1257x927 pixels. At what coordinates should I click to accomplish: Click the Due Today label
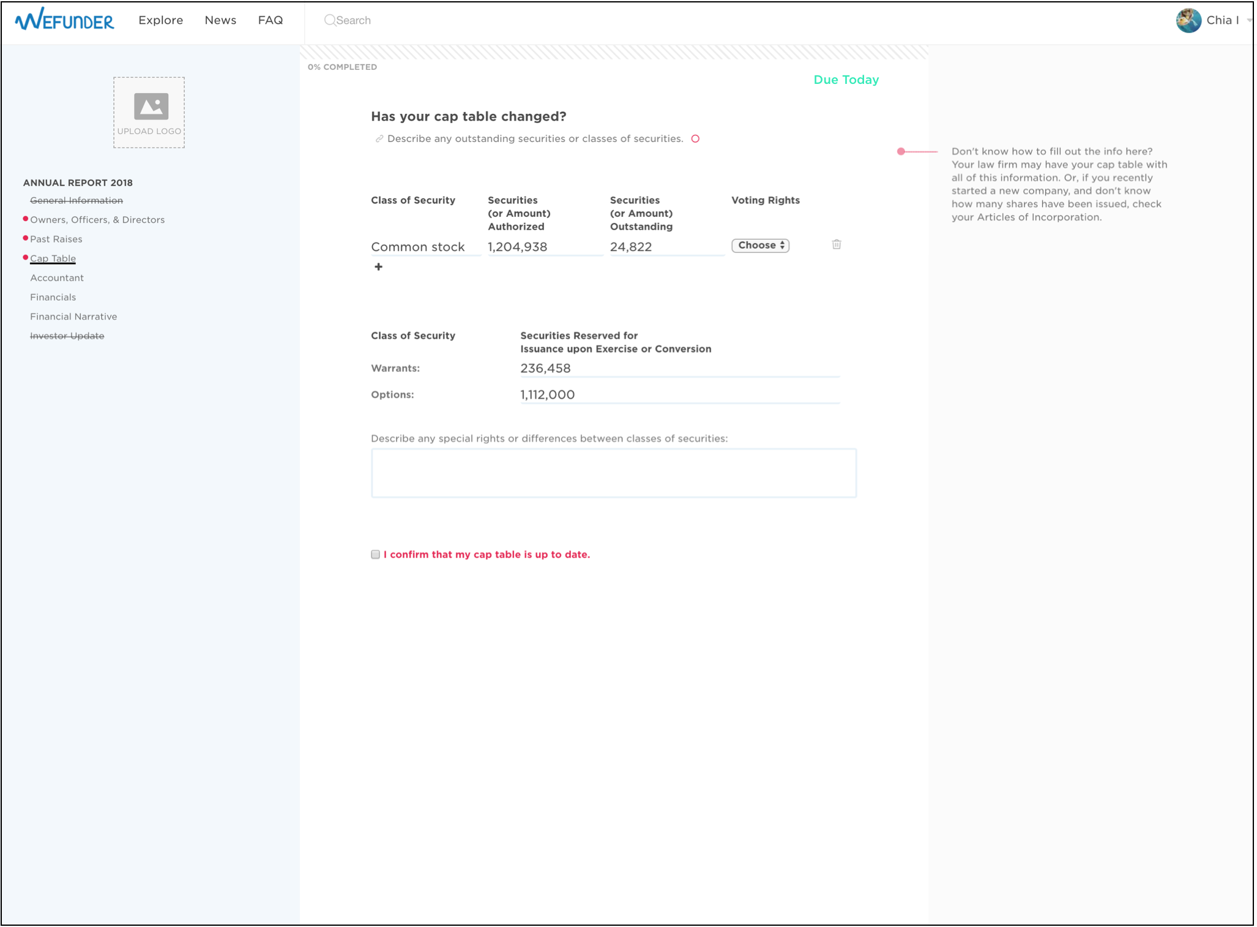tap(846, 80)
